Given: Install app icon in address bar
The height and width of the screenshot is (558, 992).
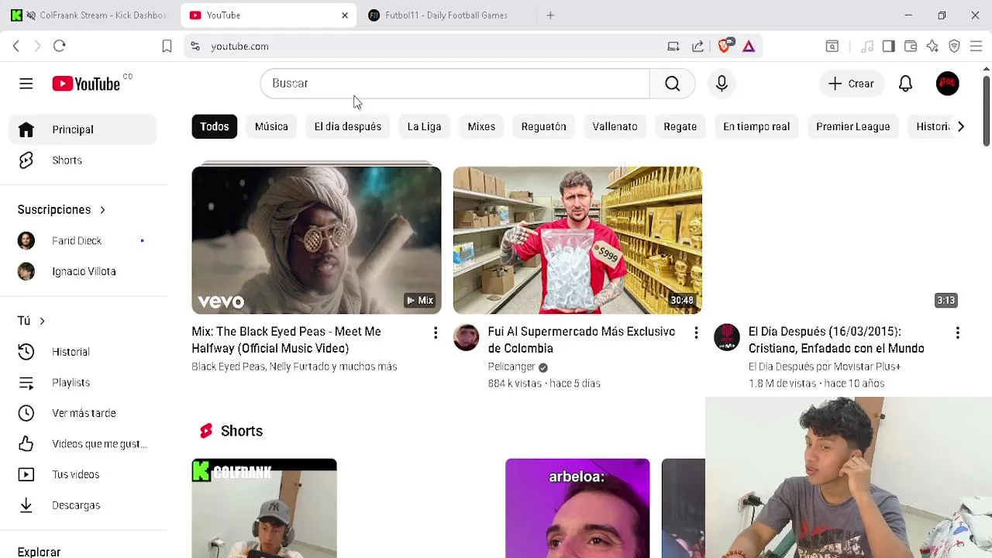Looking at the screenshot, I should click(673, 46).
